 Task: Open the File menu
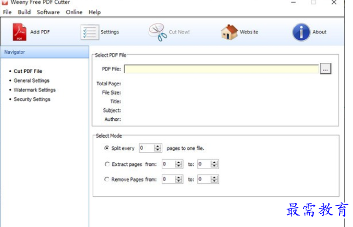point(7,12)
